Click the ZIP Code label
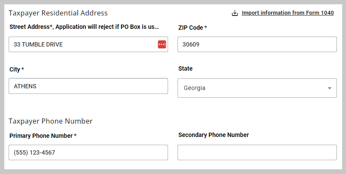 tap(190, 28)
